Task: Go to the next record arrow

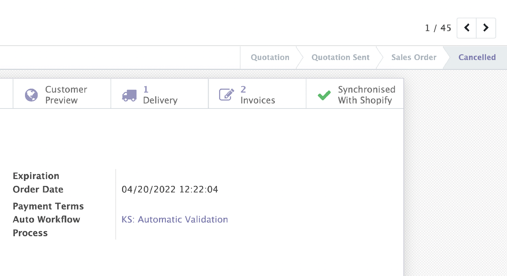Action: (486, 28)
